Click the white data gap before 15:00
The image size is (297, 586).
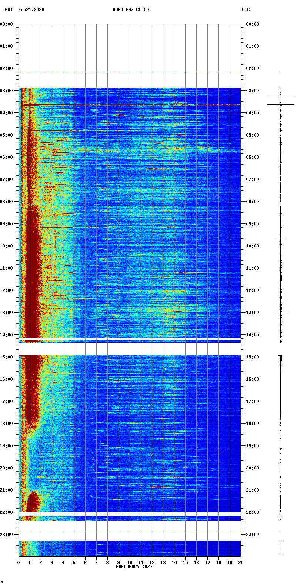[x=130, y=348]
